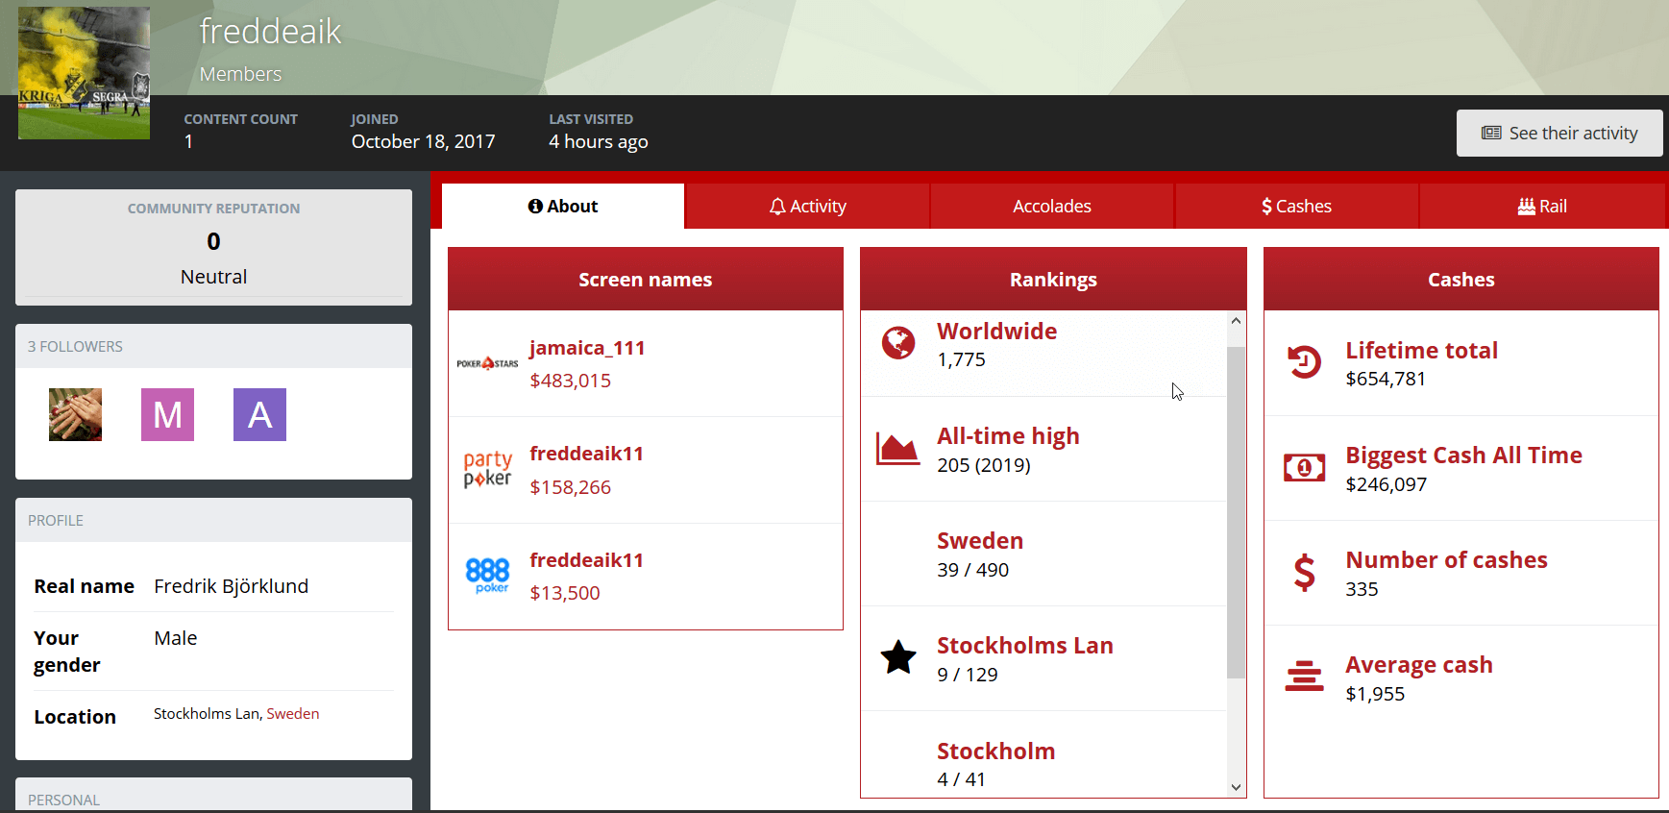Click the Average cash icon
The image size is (1669, 813).
click(1304, 677)
